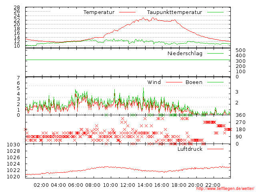Click the 06:00 time axis label
The image size is (256, 192).
click(76, 185)
